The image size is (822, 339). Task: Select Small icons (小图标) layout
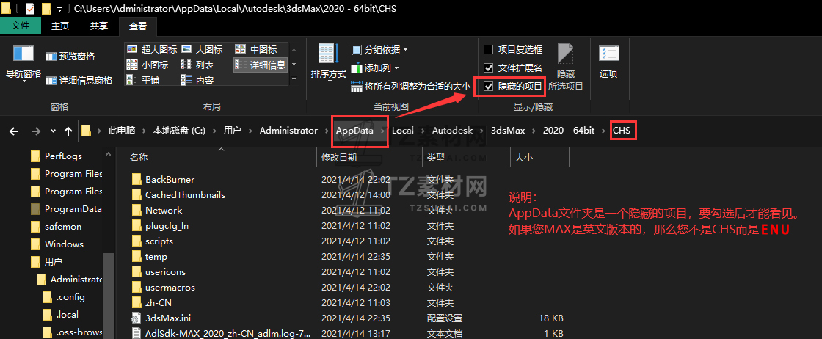(148, 65)
